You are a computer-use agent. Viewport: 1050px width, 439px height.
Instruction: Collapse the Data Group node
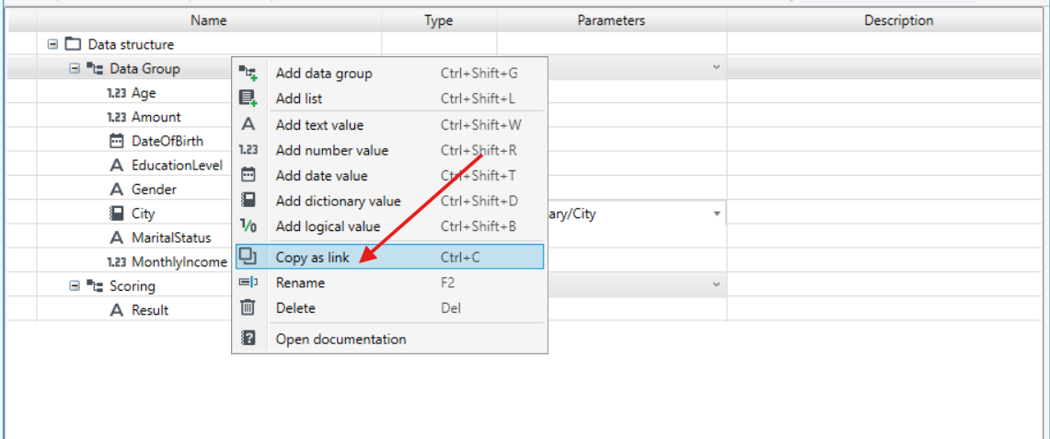pyautogui.click(x=75, y=68)
